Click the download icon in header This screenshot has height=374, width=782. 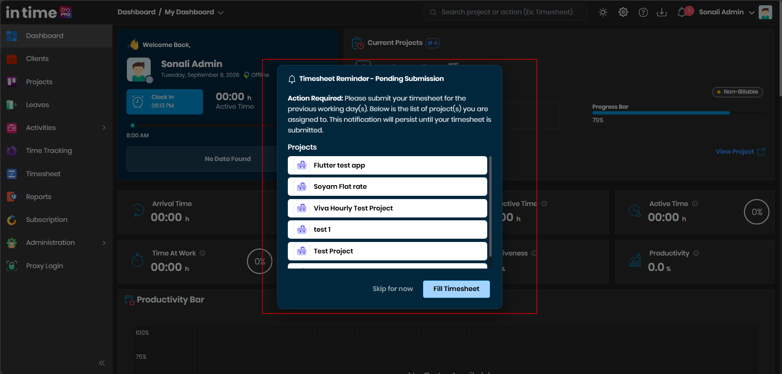tap(662, 12)
